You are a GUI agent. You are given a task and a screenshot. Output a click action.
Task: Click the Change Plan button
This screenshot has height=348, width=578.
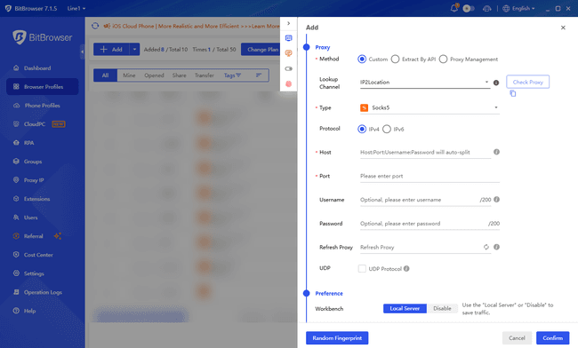261,50
